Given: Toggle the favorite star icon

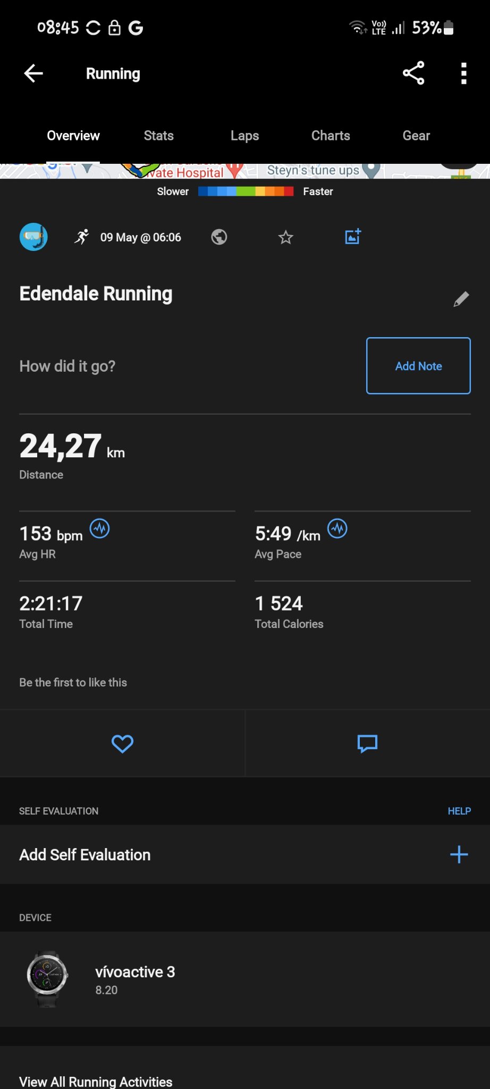Looking at the screenshot, I should (286, 237).
